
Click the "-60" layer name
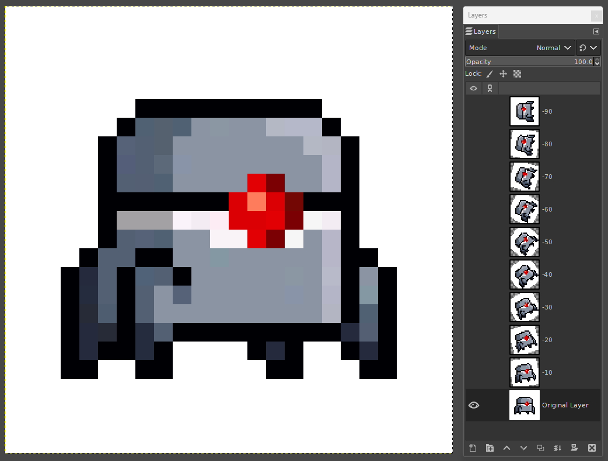[x=547, y=209]
